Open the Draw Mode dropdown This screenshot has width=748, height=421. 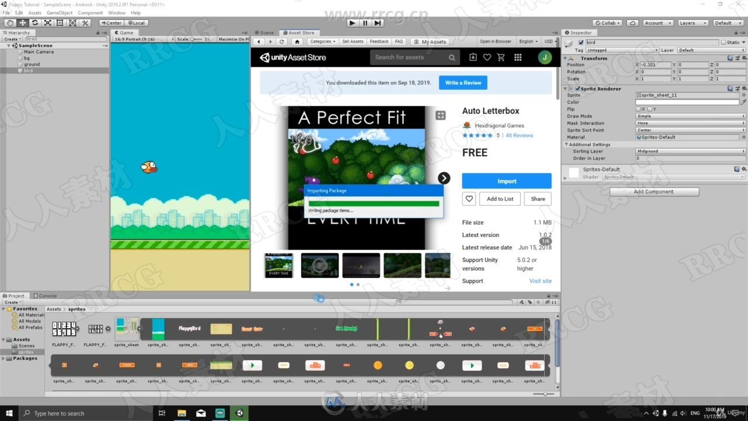coord(691,116)
